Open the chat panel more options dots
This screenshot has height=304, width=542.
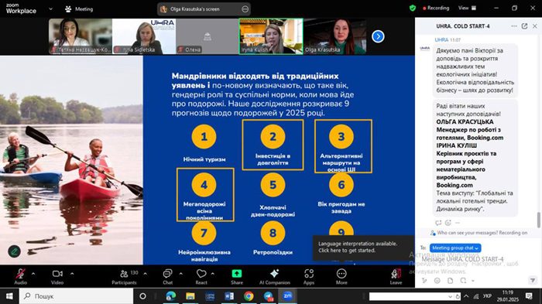514,26
